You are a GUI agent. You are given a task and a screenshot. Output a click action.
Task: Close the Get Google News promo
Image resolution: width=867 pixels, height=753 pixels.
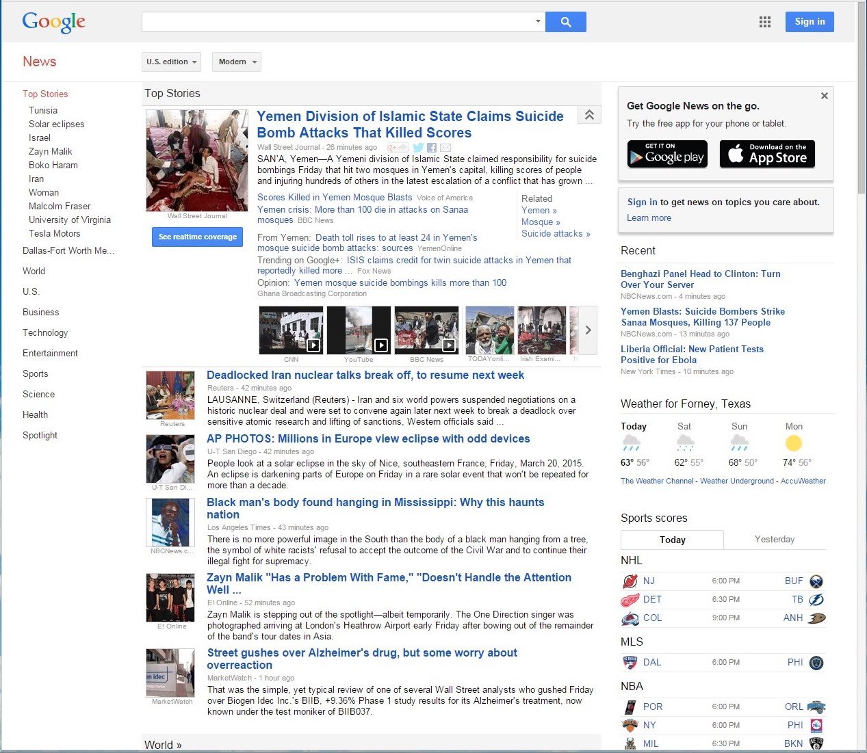click(x=825, y=96)
